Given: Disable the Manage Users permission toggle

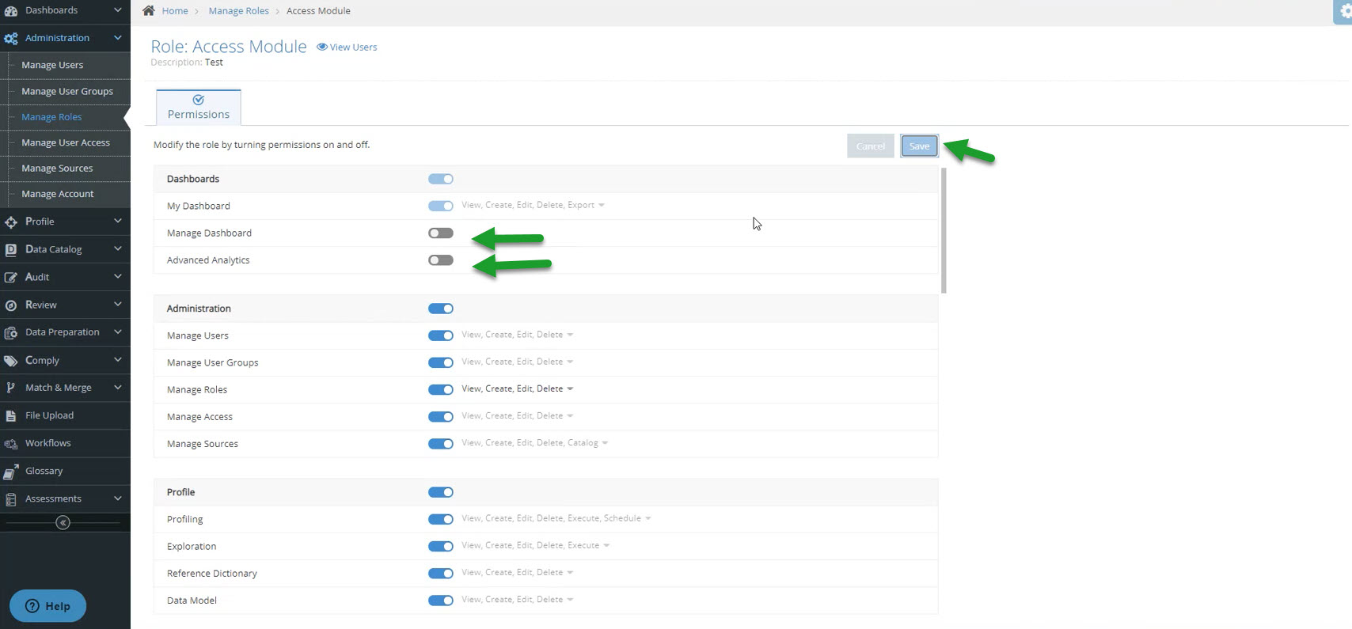Looking at the screenshot, I should tap(441, 335).
